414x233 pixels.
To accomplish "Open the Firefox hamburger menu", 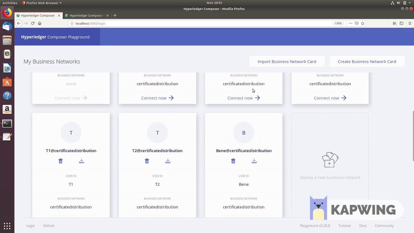I will pos(410,23).
